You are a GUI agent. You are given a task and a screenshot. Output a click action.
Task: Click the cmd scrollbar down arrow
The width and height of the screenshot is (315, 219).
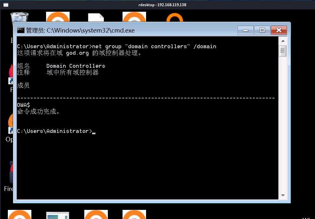pyautogui.click(x=283, y=195)
